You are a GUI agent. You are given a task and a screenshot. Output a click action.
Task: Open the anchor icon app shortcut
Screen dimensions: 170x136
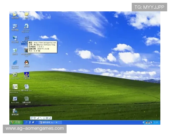point(26,75)
